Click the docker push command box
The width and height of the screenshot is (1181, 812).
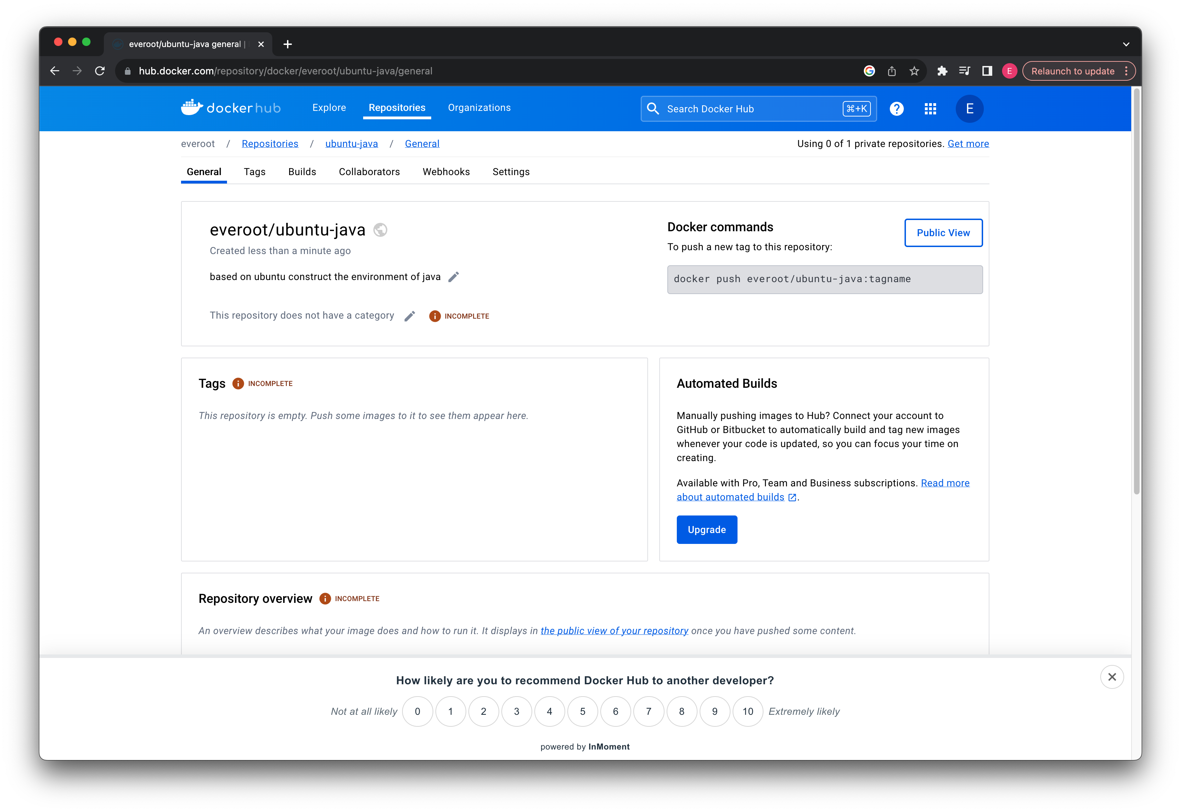[825, 279]
